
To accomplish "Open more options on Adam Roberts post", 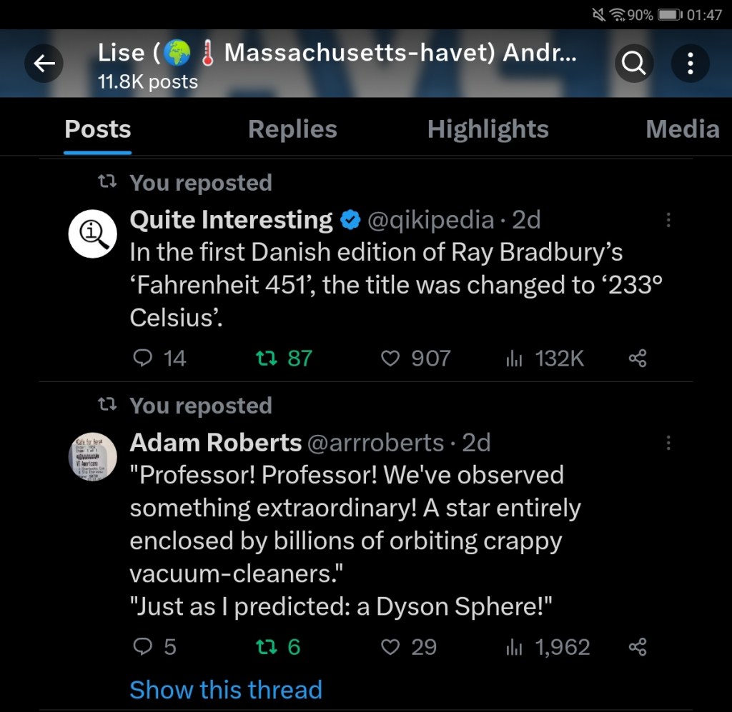I will 668,443.
